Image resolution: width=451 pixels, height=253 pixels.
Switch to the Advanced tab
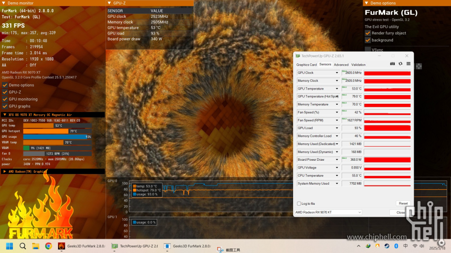click(341, 65)
